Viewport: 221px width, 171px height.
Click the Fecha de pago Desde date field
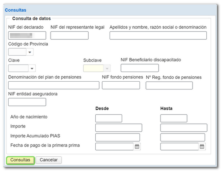click(x=115, y=146)
